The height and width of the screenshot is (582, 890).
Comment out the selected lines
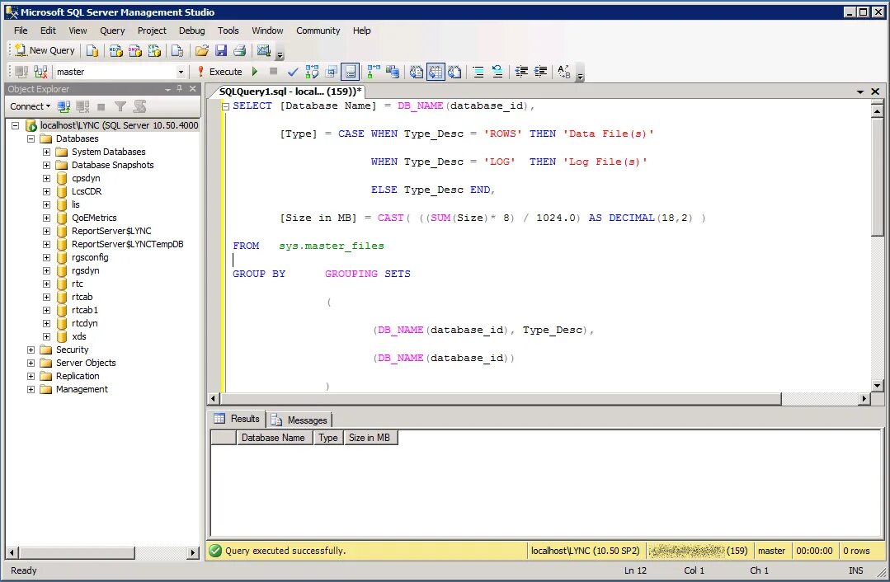click(478, 72)
